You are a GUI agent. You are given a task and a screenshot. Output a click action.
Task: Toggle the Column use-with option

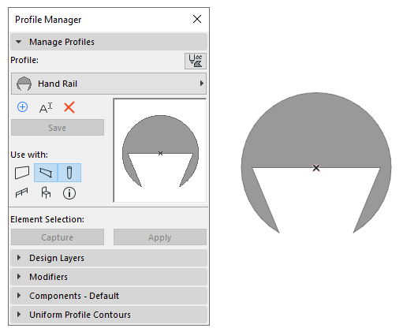pos(69,173)
